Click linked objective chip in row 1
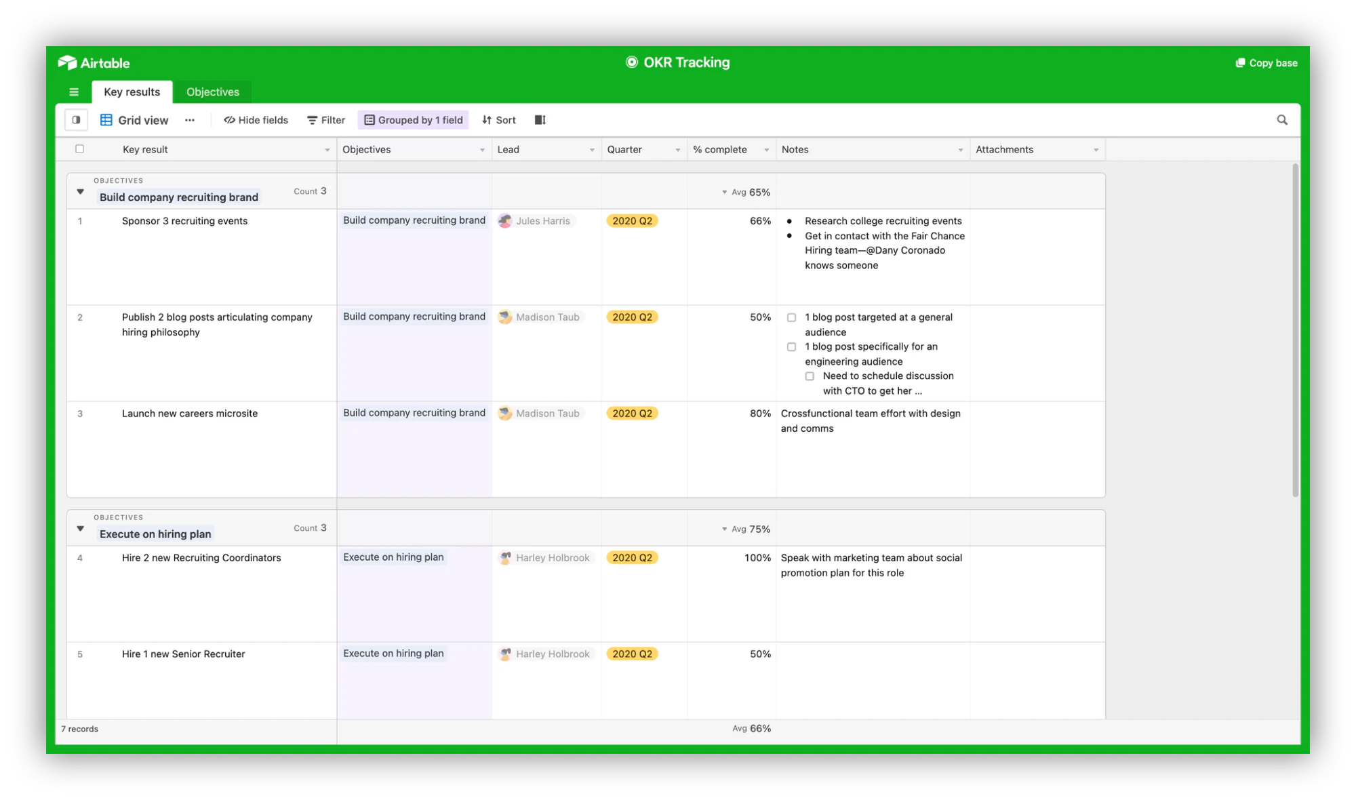 tap(414, 220)
